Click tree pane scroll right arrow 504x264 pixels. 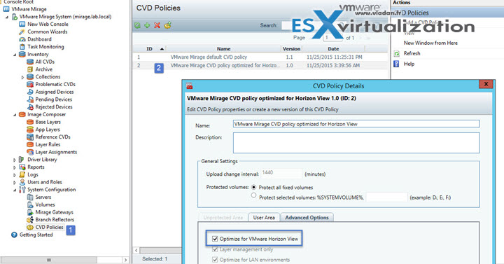[x=125, y=260]
